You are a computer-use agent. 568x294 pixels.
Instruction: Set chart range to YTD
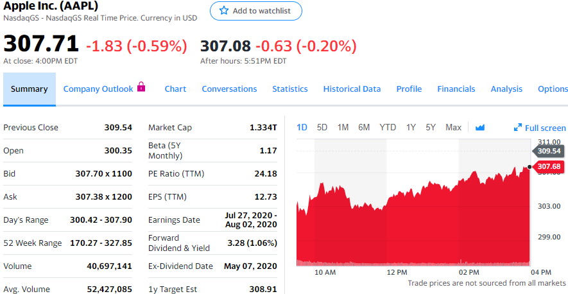pyautogui.click(x=388, y=127)
